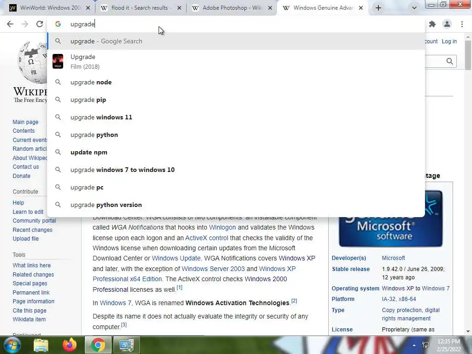Open the Help sidebar link
Image resolution: width=472 pixels, height=354 pixels.
coord(18,203)
